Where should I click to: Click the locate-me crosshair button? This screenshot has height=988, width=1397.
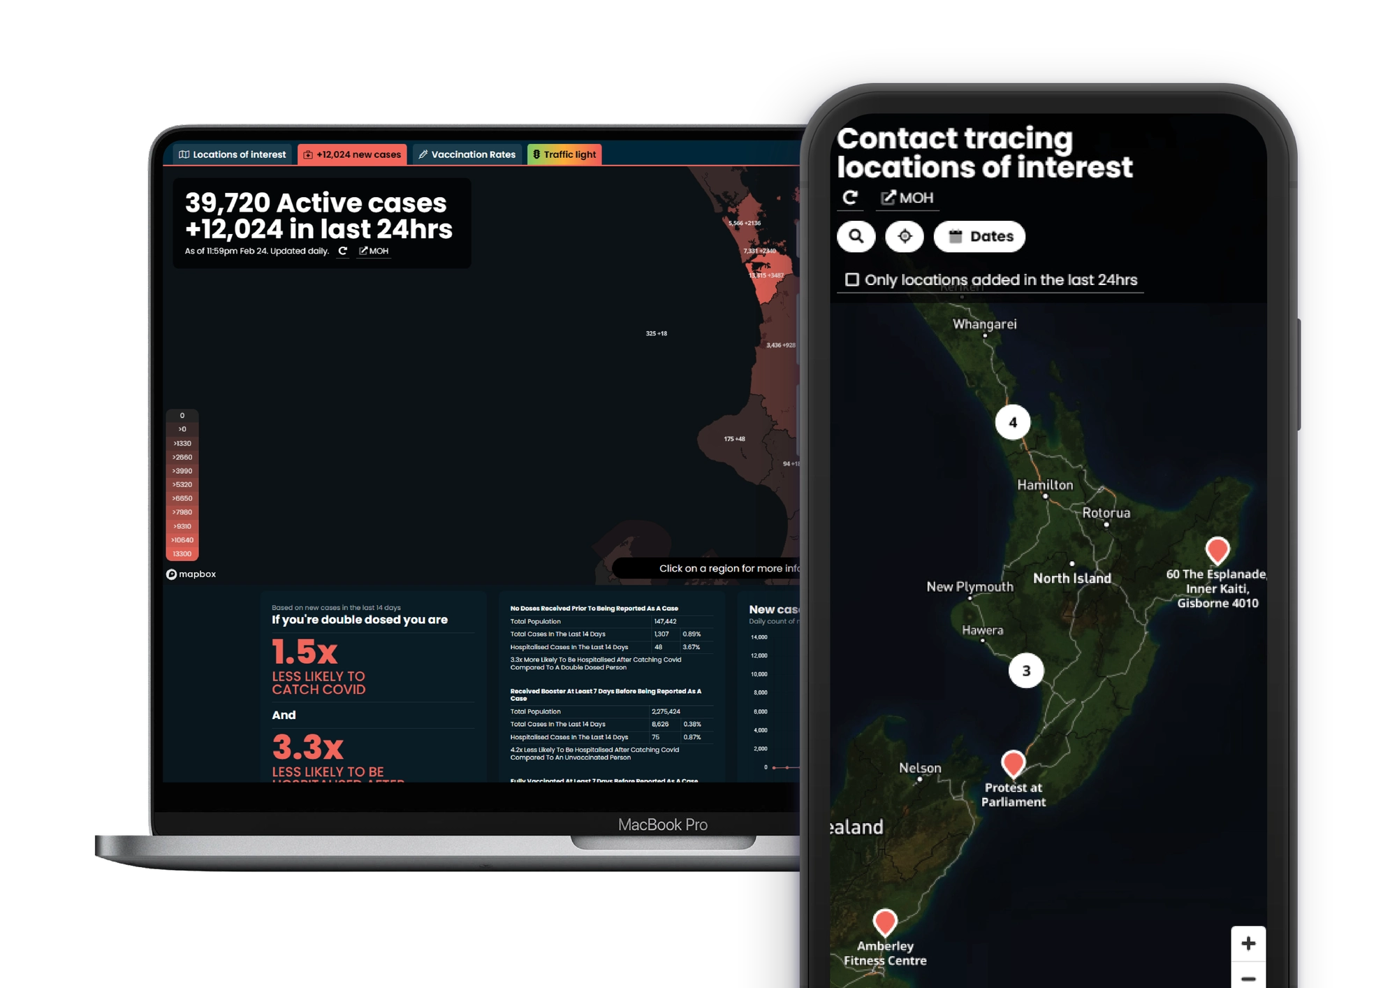pyautogui.click(x=905, y=236)
